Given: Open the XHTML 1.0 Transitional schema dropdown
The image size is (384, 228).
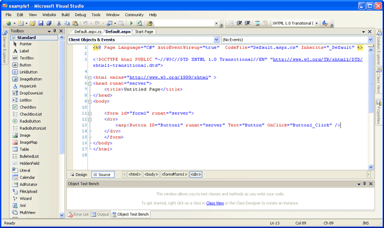Looking at the screenshot, I should coord(316,24).
